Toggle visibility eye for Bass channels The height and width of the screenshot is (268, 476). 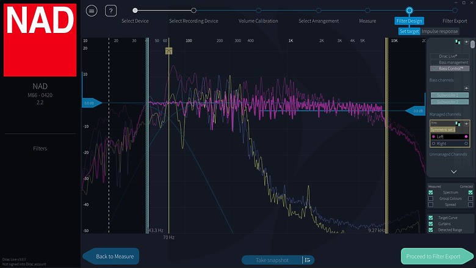(x=467, y=89)
